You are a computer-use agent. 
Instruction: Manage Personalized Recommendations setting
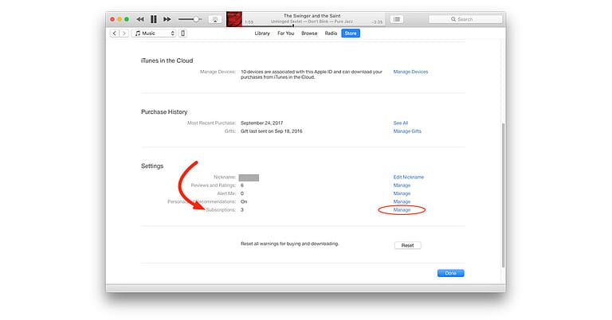(402, 201)
